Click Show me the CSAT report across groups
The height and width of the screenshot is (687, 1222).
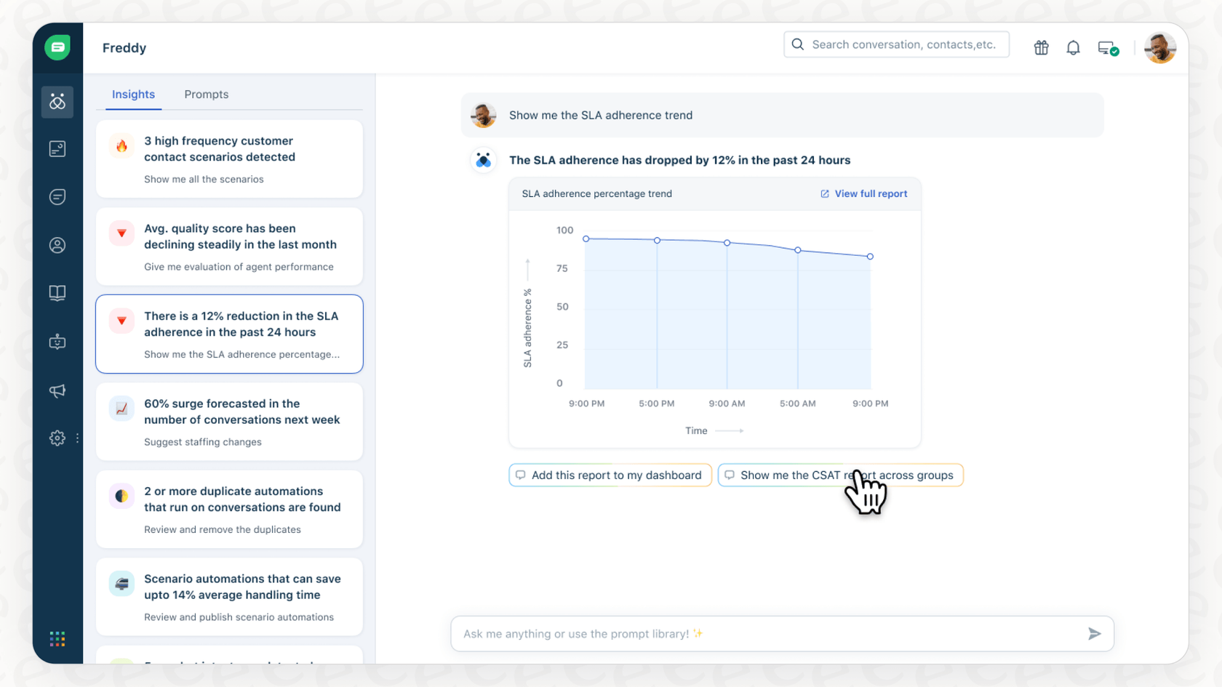[840, 475]
